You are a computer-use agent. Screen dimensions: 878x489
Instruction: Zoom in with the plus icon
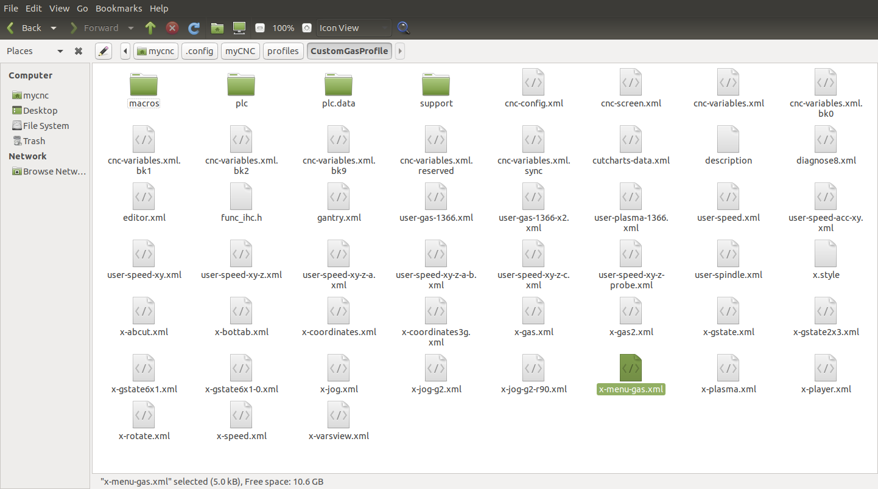(x=307, y=28)
